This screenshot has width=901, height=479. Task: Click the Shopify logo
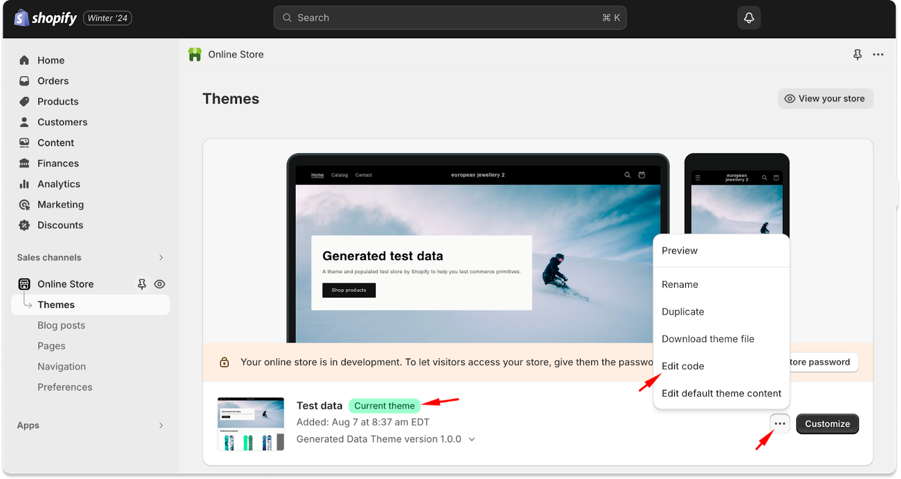coord(46,18)
